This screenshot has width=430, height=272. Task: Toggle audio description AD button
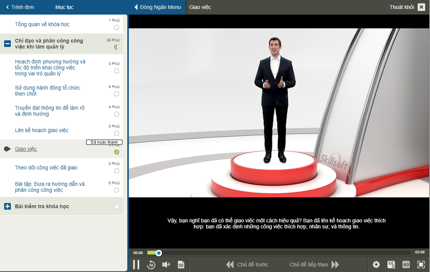click(x=406, y=264)
